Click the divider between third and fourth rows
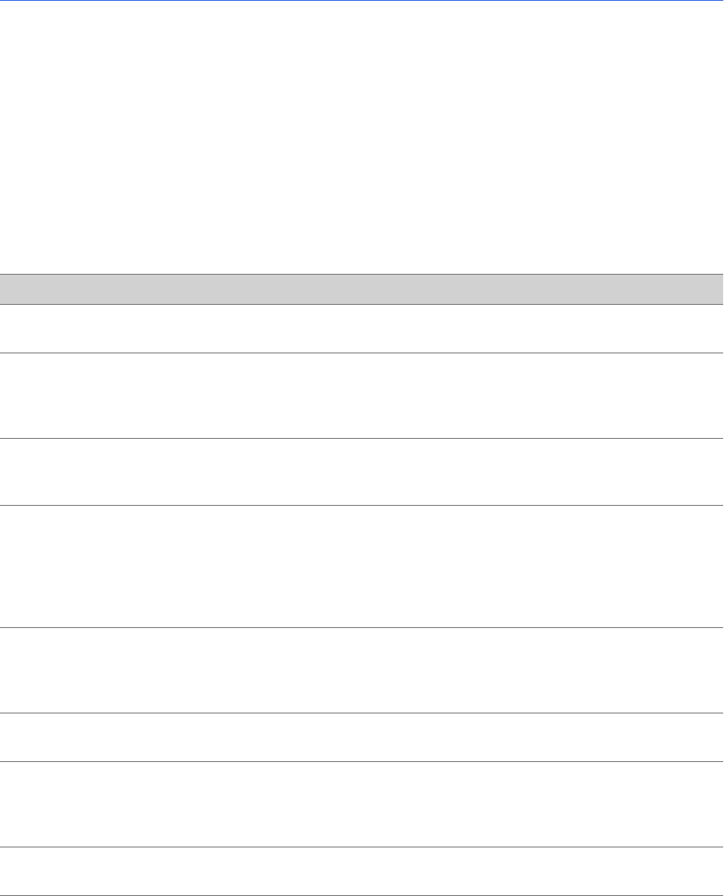724x896 pixels. point(362,504)
